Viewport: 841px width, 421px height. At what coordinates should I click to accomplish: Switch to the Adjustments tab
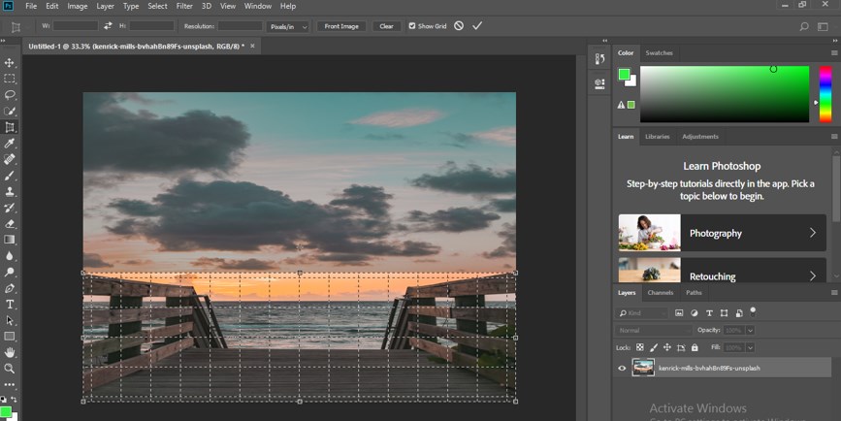[x=700, y=137]
